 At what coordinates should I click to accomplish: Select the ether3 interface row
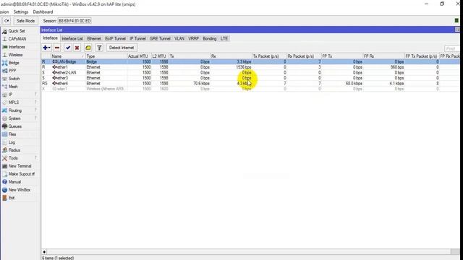pos(250,78)
